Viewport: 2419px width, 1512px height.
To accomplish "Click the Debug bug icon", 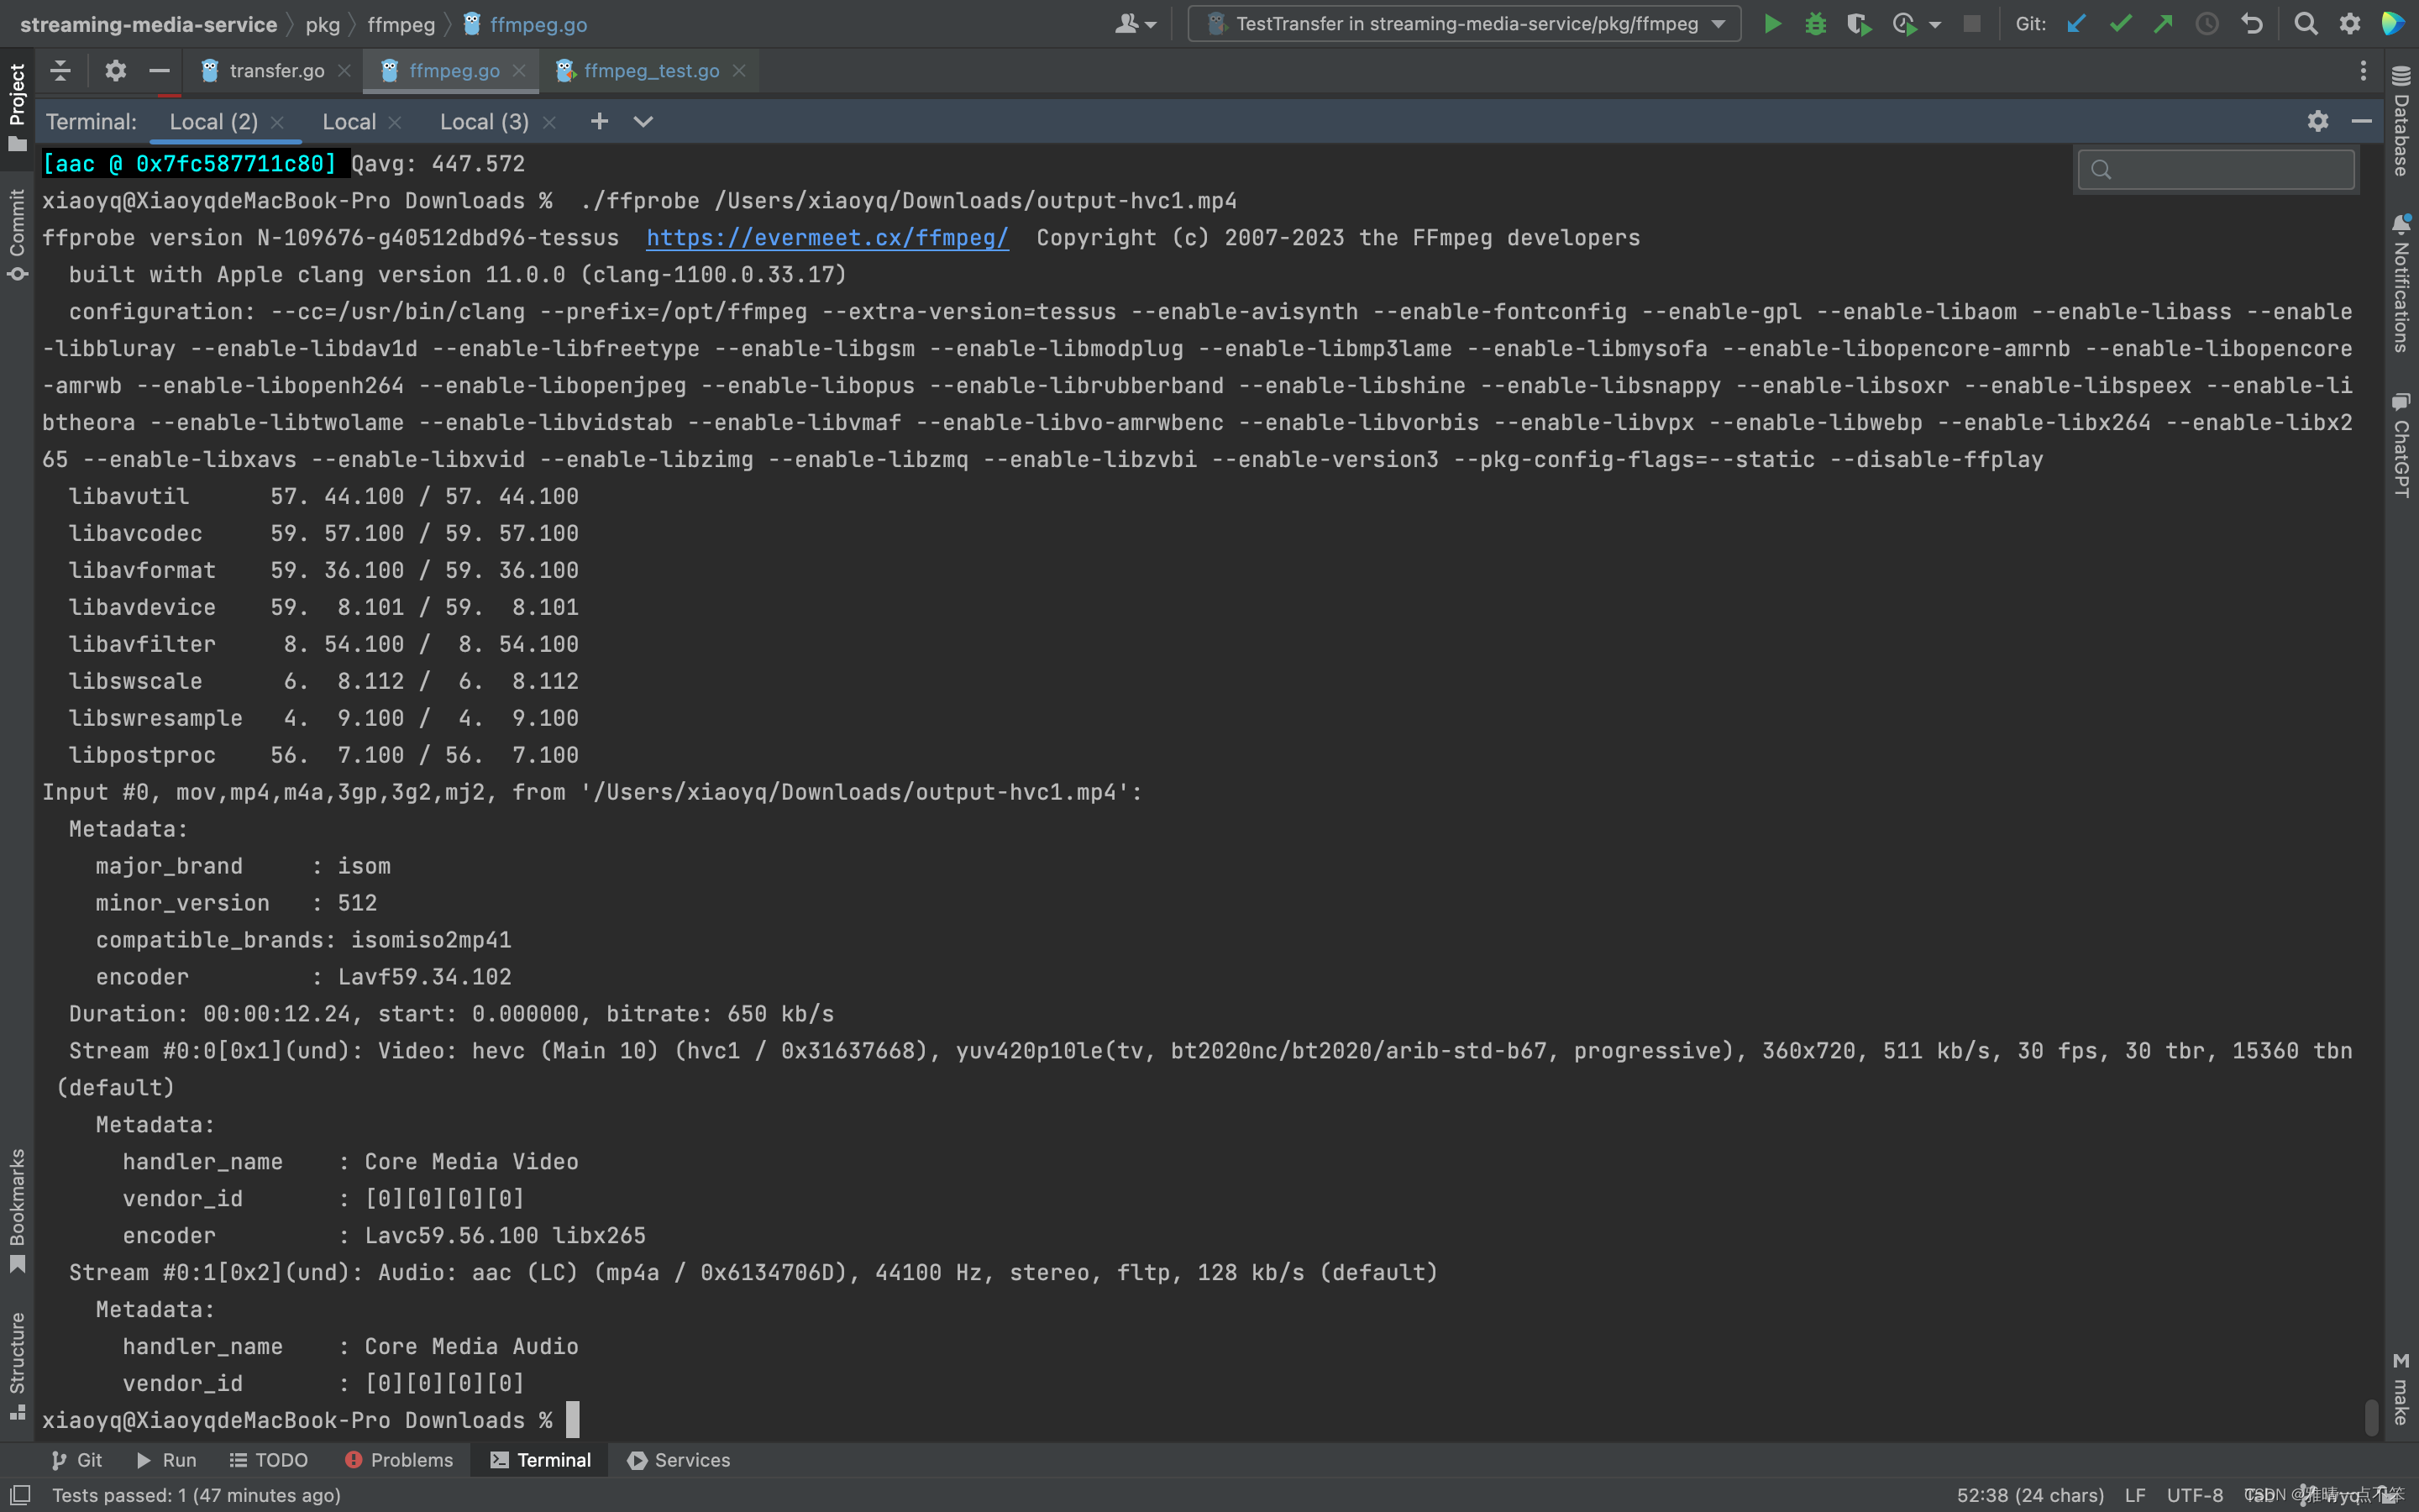I will [x=1815, y=24].
